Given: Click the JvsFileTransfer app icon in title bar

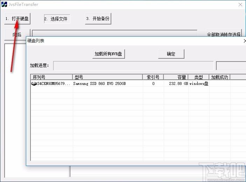Looking at the screenshot, I should coord(4,5).
